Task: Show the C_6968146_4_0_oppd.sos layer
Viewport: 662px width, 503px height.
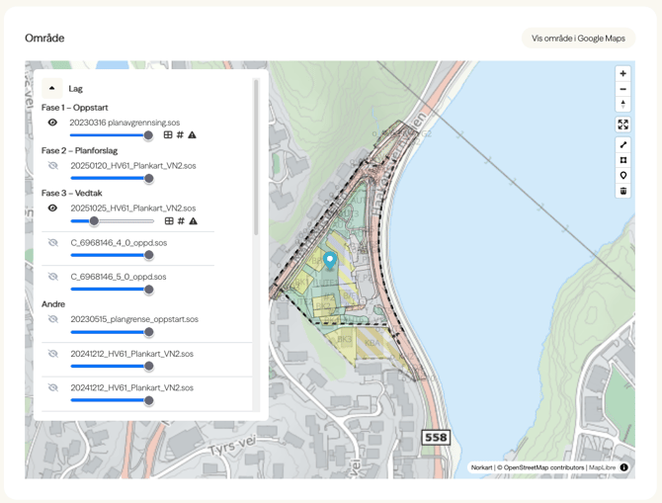Action: click(53, 242)
